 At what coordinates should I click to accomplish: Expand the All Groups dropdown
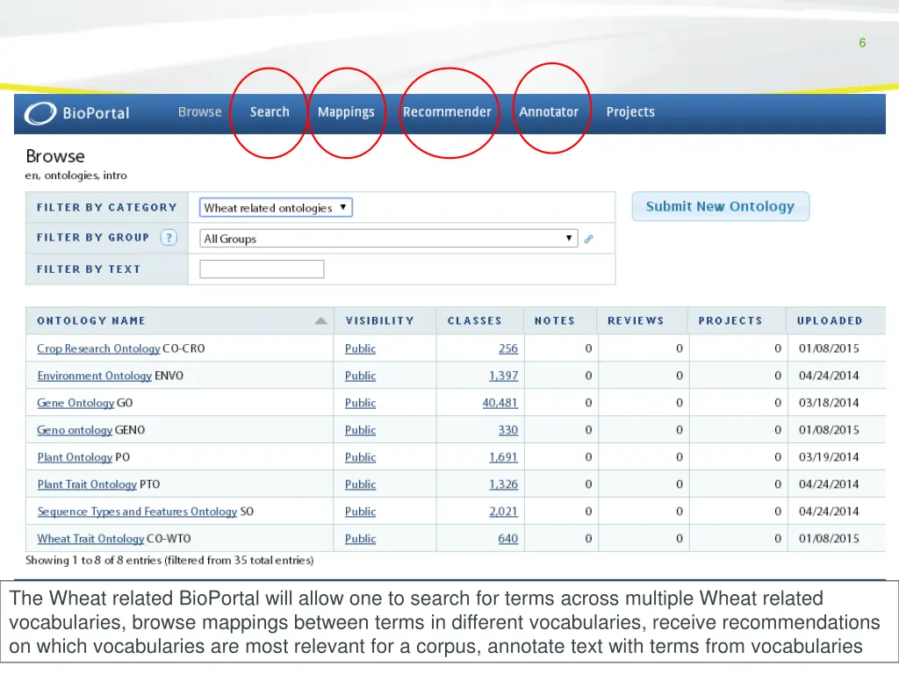coord(389,239)
